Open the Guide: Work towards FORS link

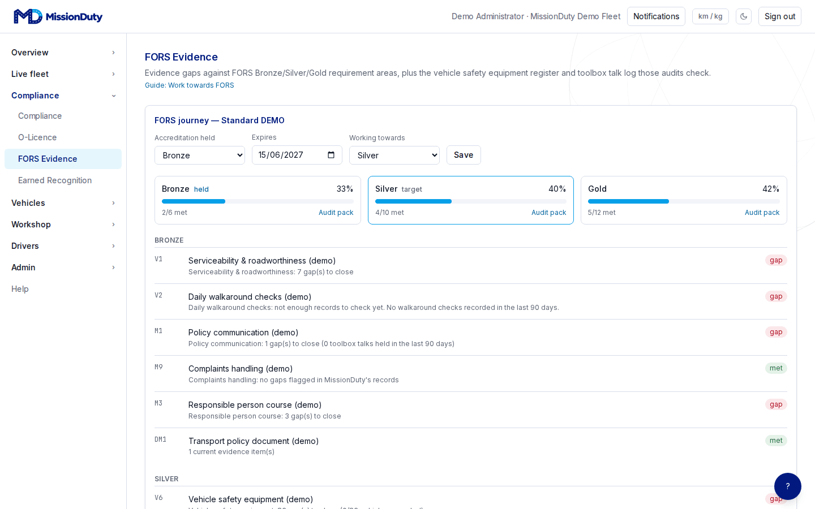point(189,85)
